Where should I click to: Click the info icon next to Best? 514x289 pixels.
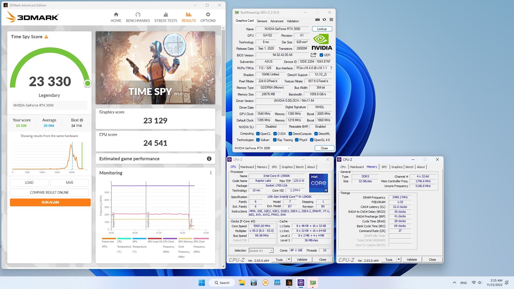(x=81, y=120)
